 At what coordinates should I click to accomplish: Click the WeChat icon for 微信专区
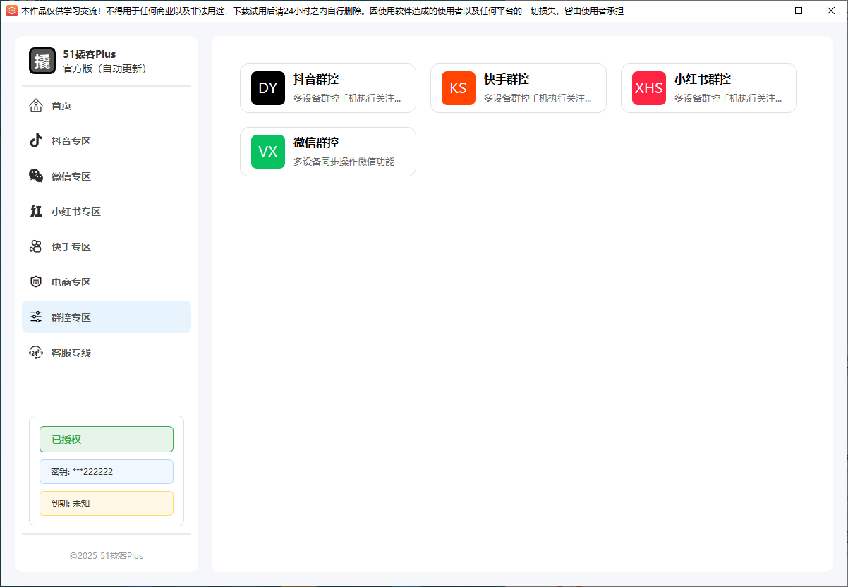tap(36, 176)
